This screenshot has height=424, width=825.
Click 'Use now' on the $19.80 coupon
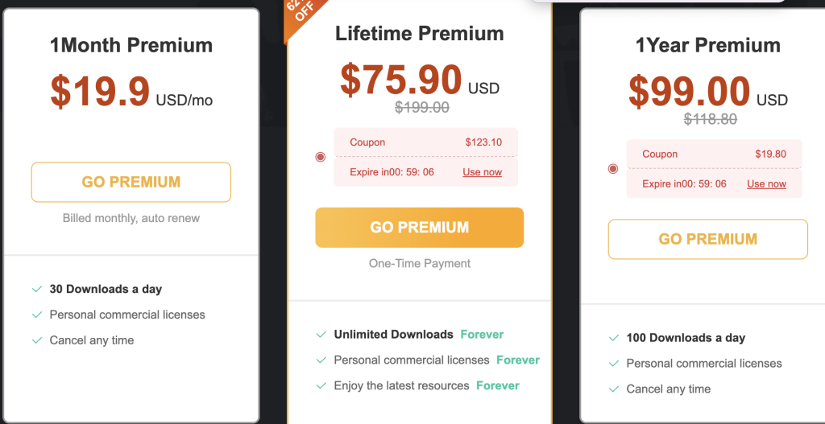pyautogui.click(x=767, y=184)
